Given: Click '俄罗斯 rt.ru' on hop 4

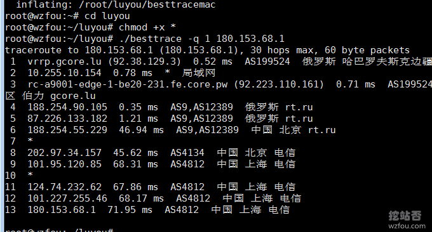Looking at the screenshot, I should (x=279, y=107).
